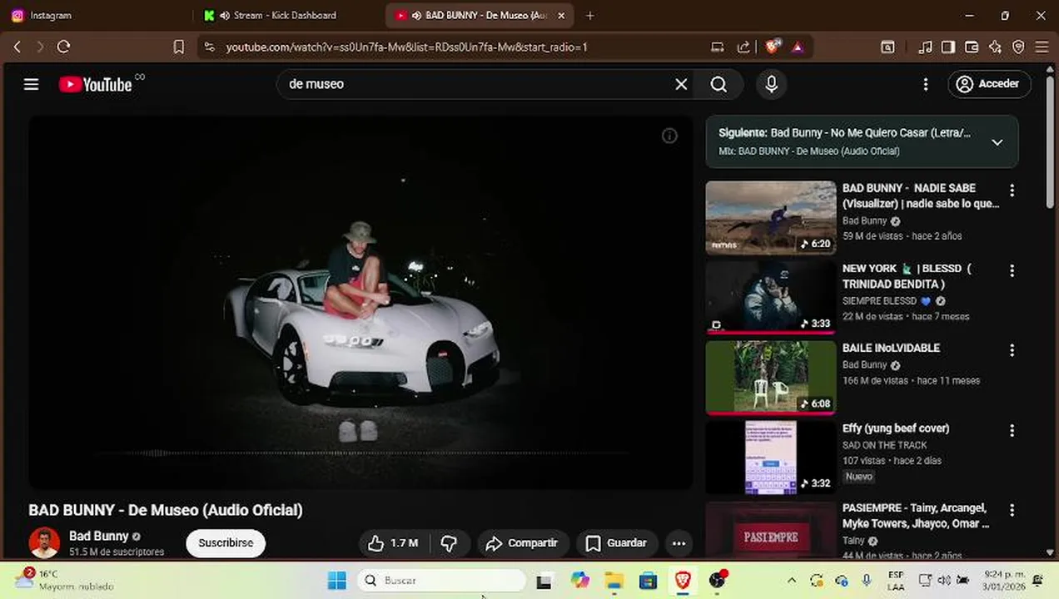The height and width of the screenshot is (599, 1059).
Task: Open NEW YORK BLESSD video thumbnail
Action: click(771, 298)
